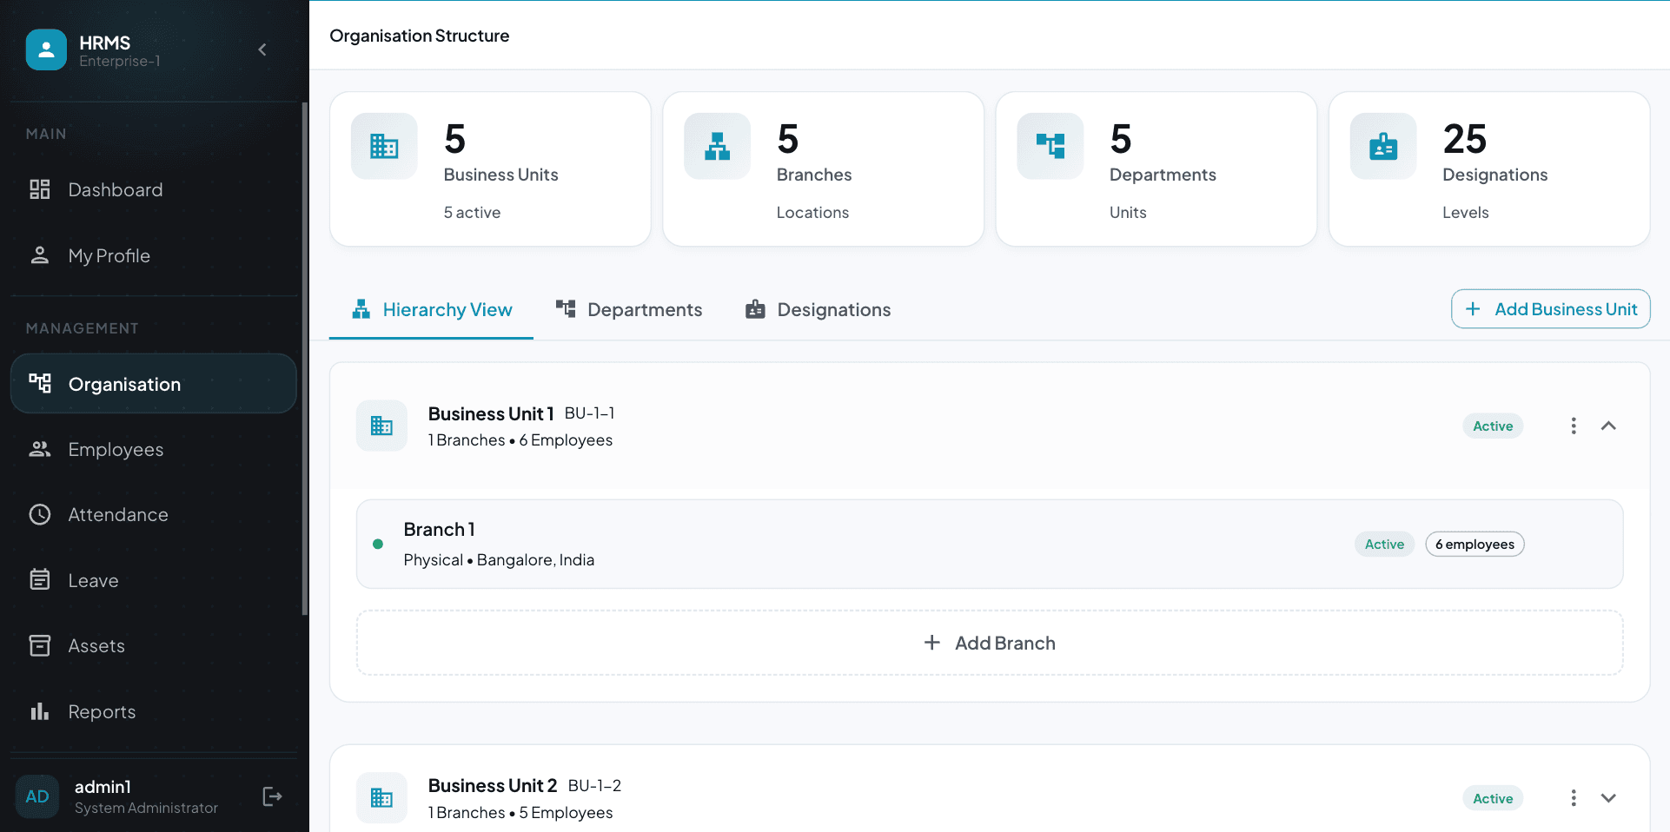Click the Assets box icon
Image resolution: width=1670 pixels, height=832 pixels.
click(40, 645)
